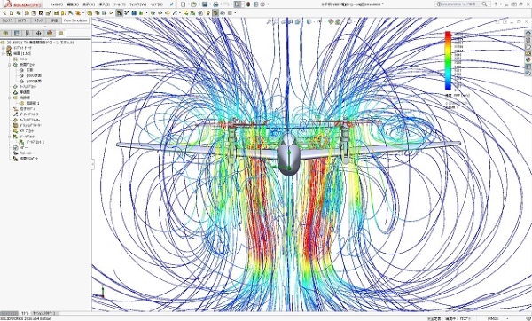
Task: Click the Print icon in top toolbar
Action: click(x=215, y=4)
